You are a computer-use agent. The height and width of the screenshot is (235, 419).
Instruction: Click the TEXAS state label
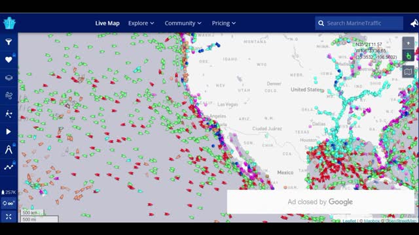tap(302, 132)
